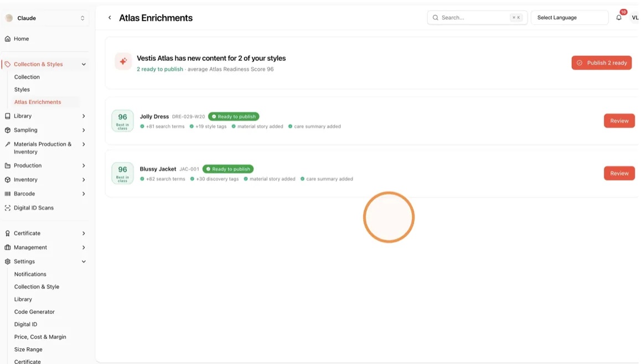Click the VL user avatar
Screen dimensions: 641x364
click(x=635, y=18)
